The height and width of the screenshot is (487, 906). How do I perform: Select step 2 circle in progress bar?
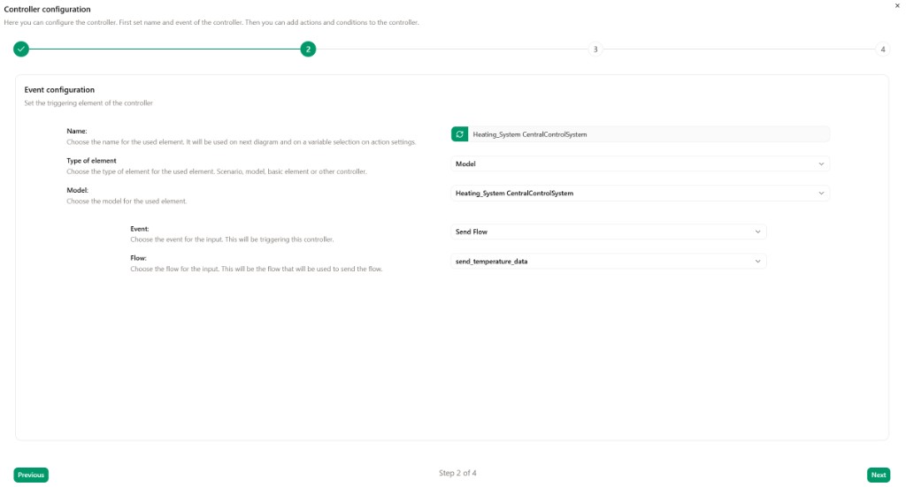click(308, 49)
